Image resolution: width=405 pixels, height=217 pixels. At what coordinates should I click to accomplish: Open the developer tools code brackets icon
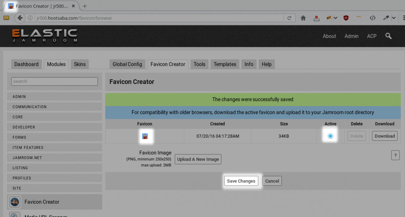click(372, 18)
